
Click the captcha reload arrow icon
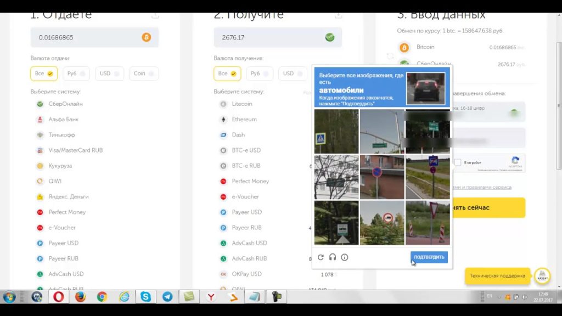click(321, 257)
